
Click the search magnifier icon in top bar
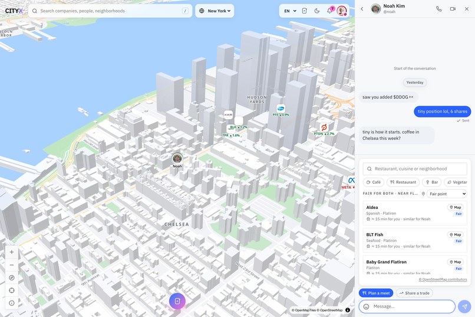tap(35, 11)
